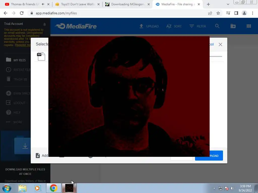Image resolution: width=258 pixels, height=193 pixels.
Task: Expand the tab search dropdown
Action: click(x=228, y=4)
